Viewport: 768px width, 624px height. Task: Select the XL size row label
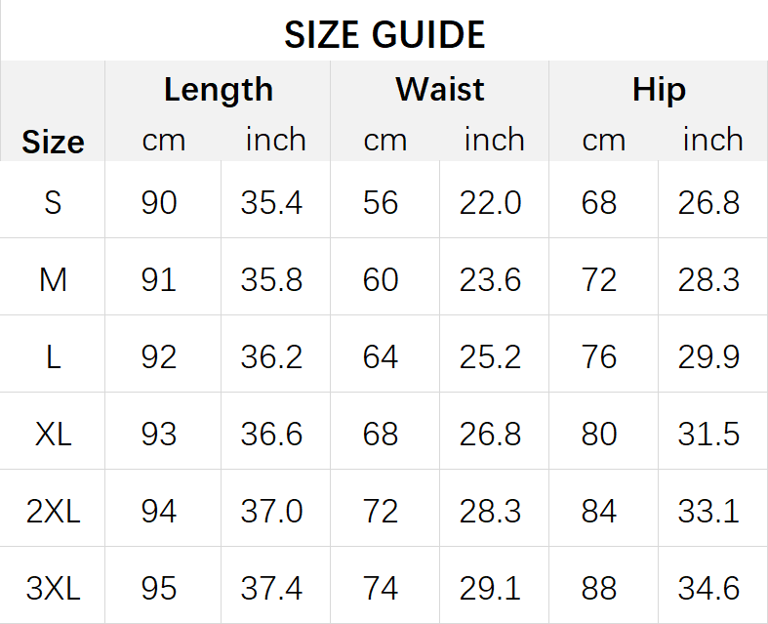[x=53, y=434]
